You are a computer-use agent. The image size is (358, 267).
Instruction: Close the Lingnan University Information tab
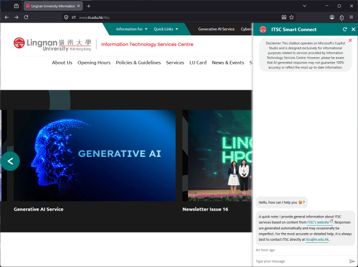click(x=78, y=6)
